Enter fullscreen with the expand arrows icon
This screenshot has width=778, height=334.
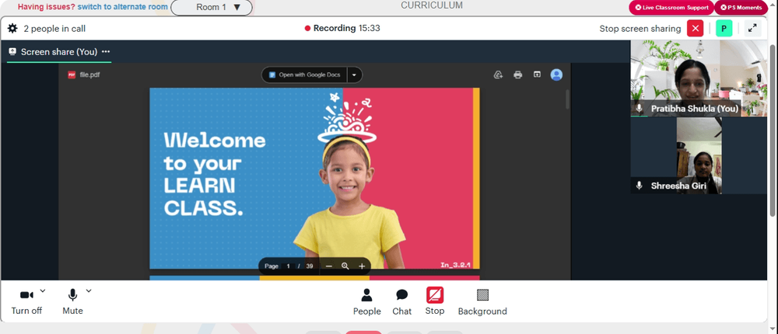click(752, 28)
